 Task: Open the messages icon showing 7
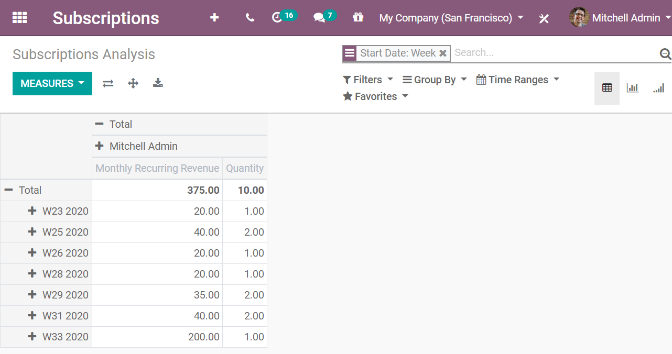[x=321, y=17]
